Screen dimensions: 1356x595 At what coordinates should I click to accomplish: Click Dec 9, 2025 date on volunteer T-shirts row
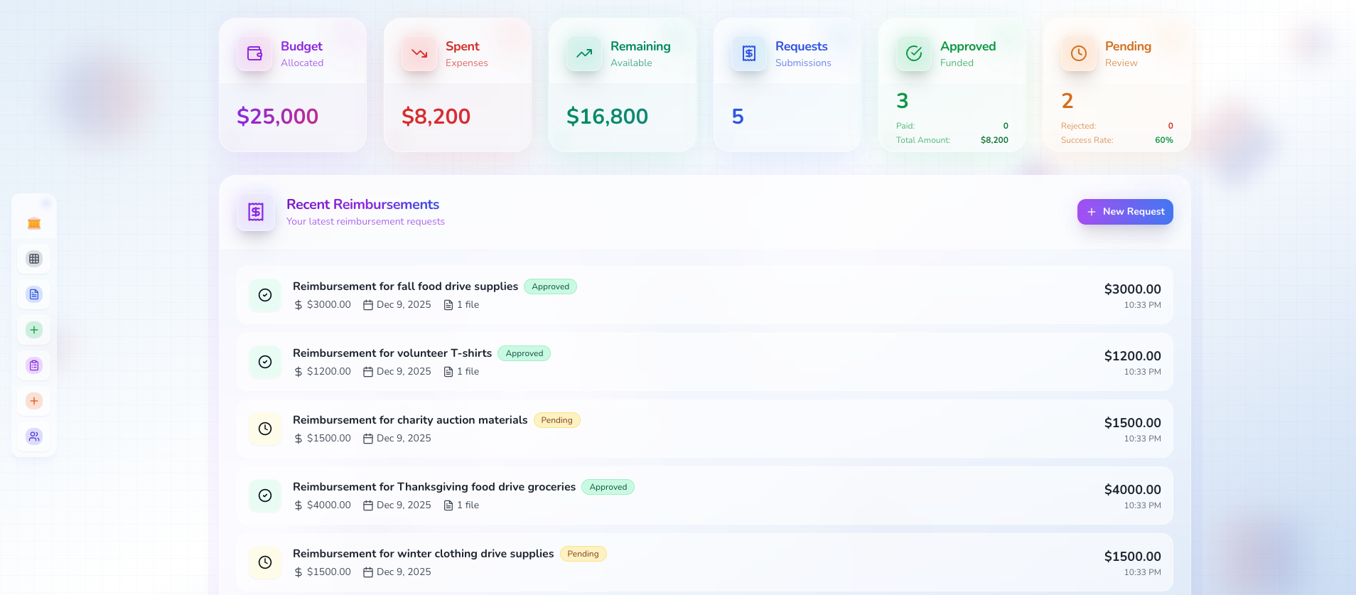click(404, 372)
